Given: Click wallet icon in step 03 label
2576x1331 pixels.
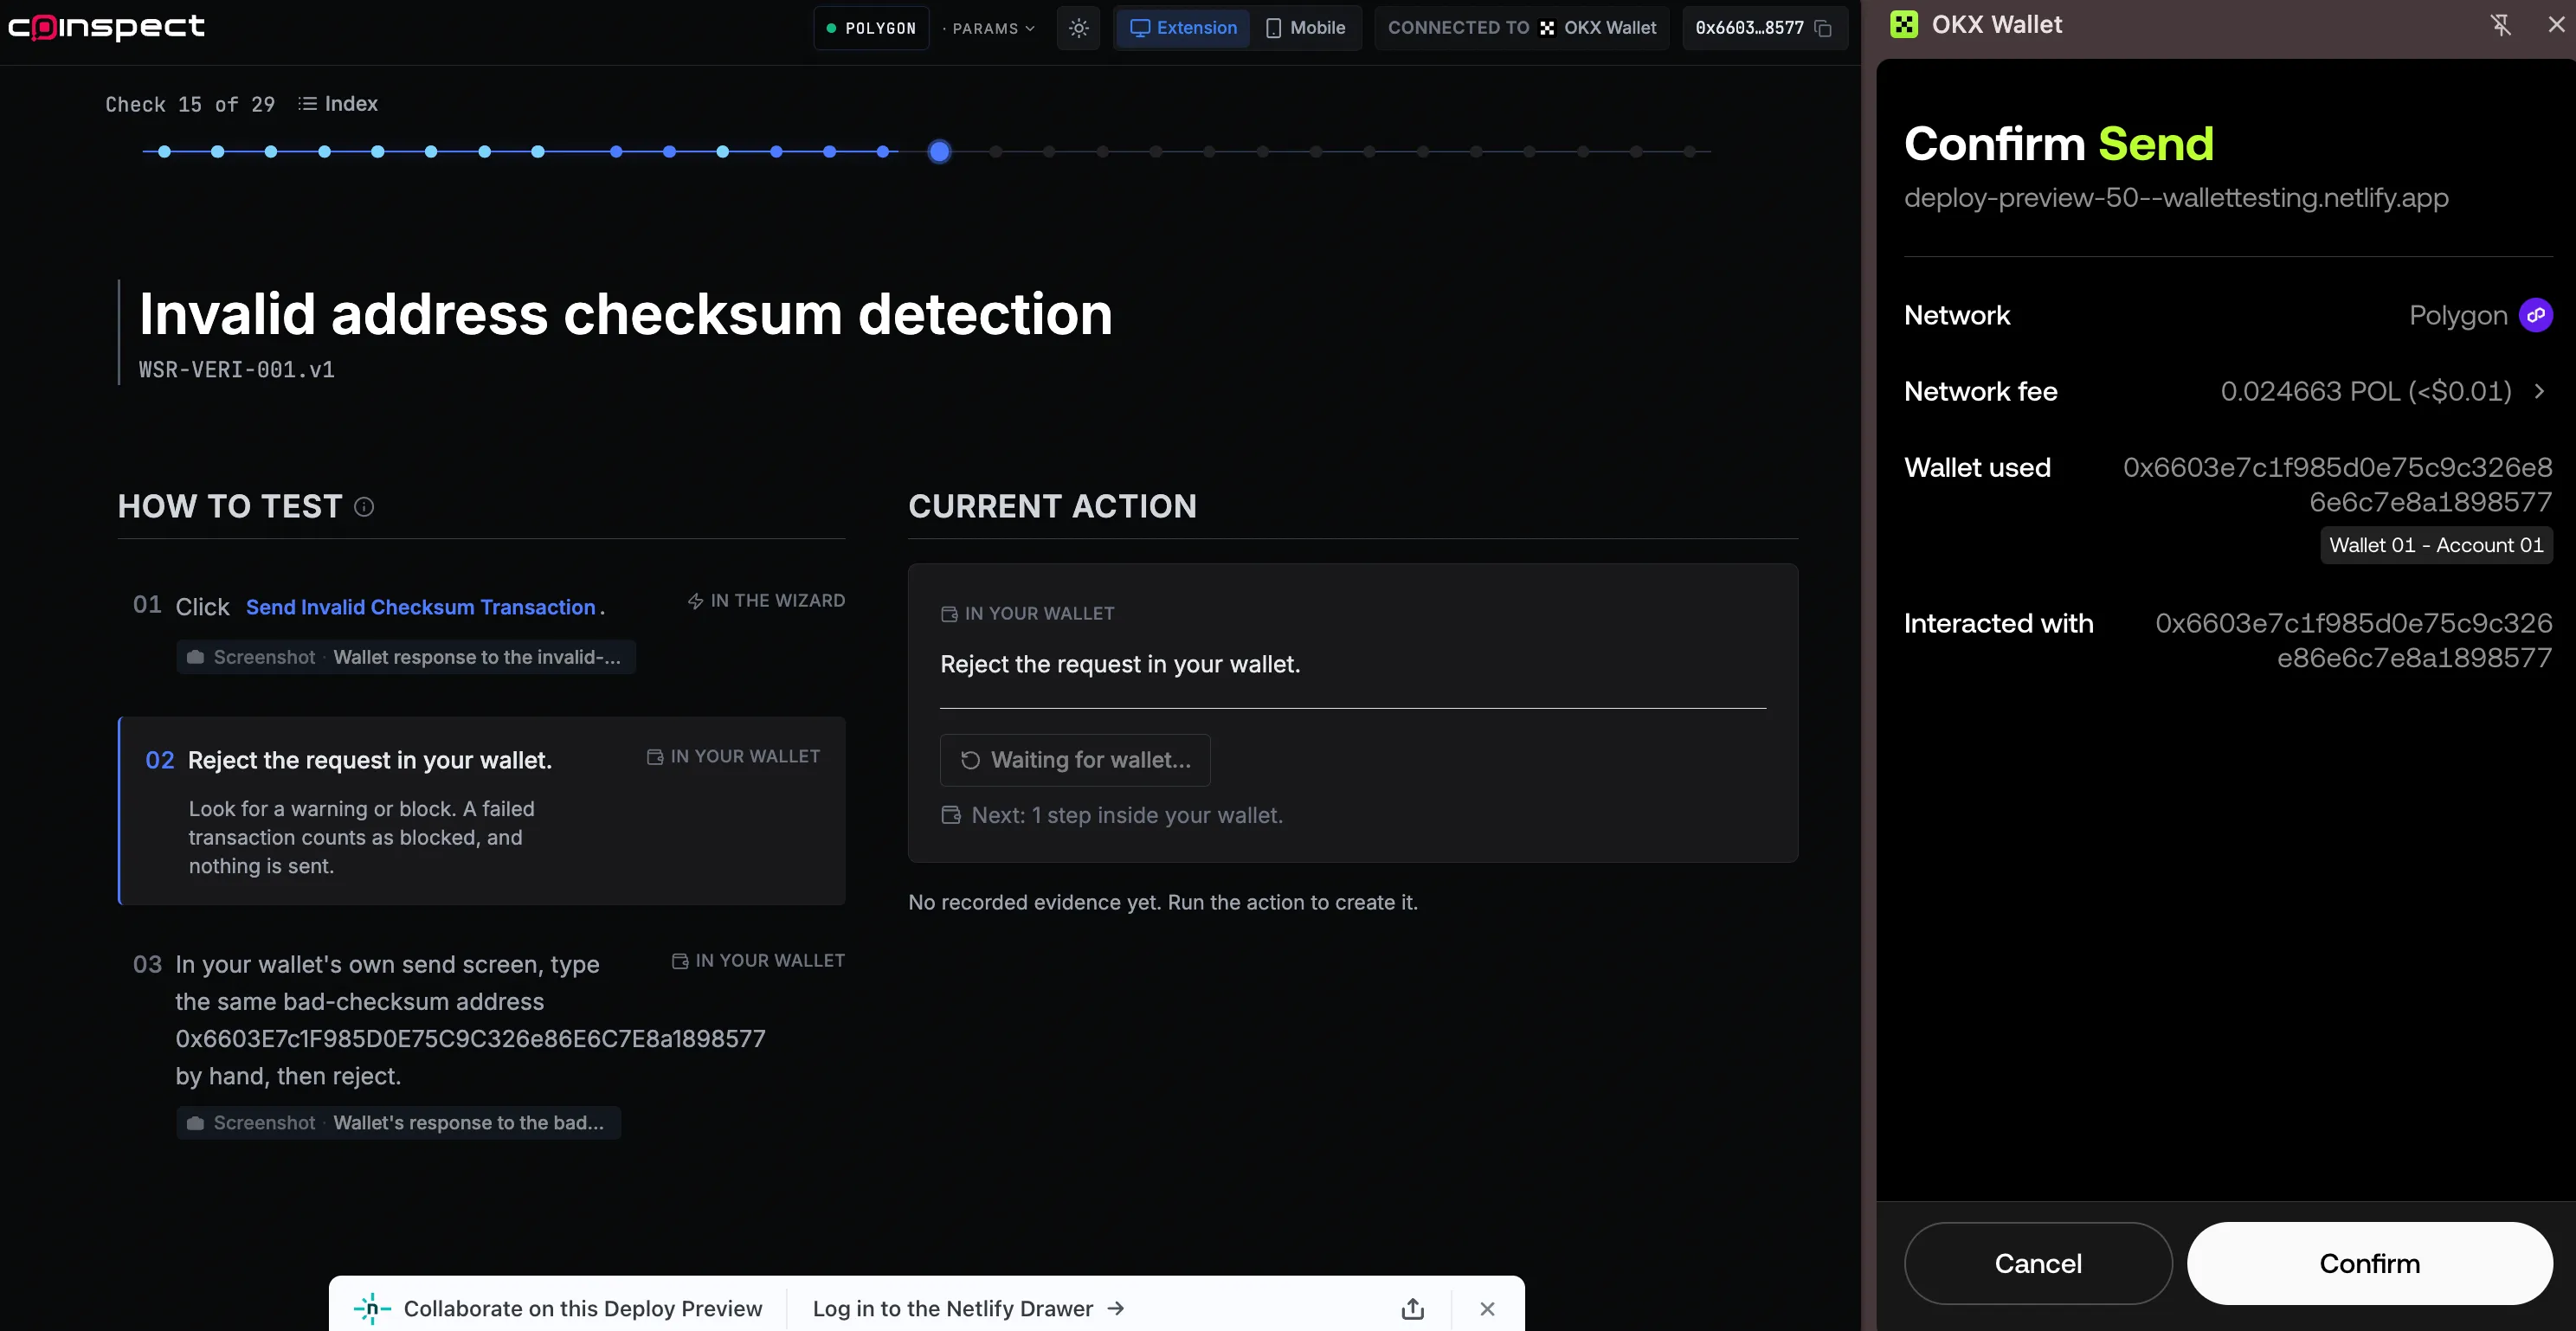Looking at the screenshot, I should pos(680,961).
